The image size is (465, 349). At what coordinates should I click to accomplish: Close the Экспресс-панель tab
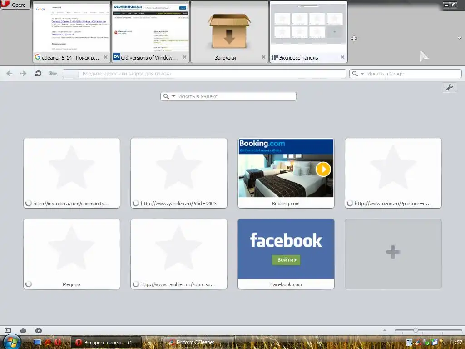click(x=342, y=57)
